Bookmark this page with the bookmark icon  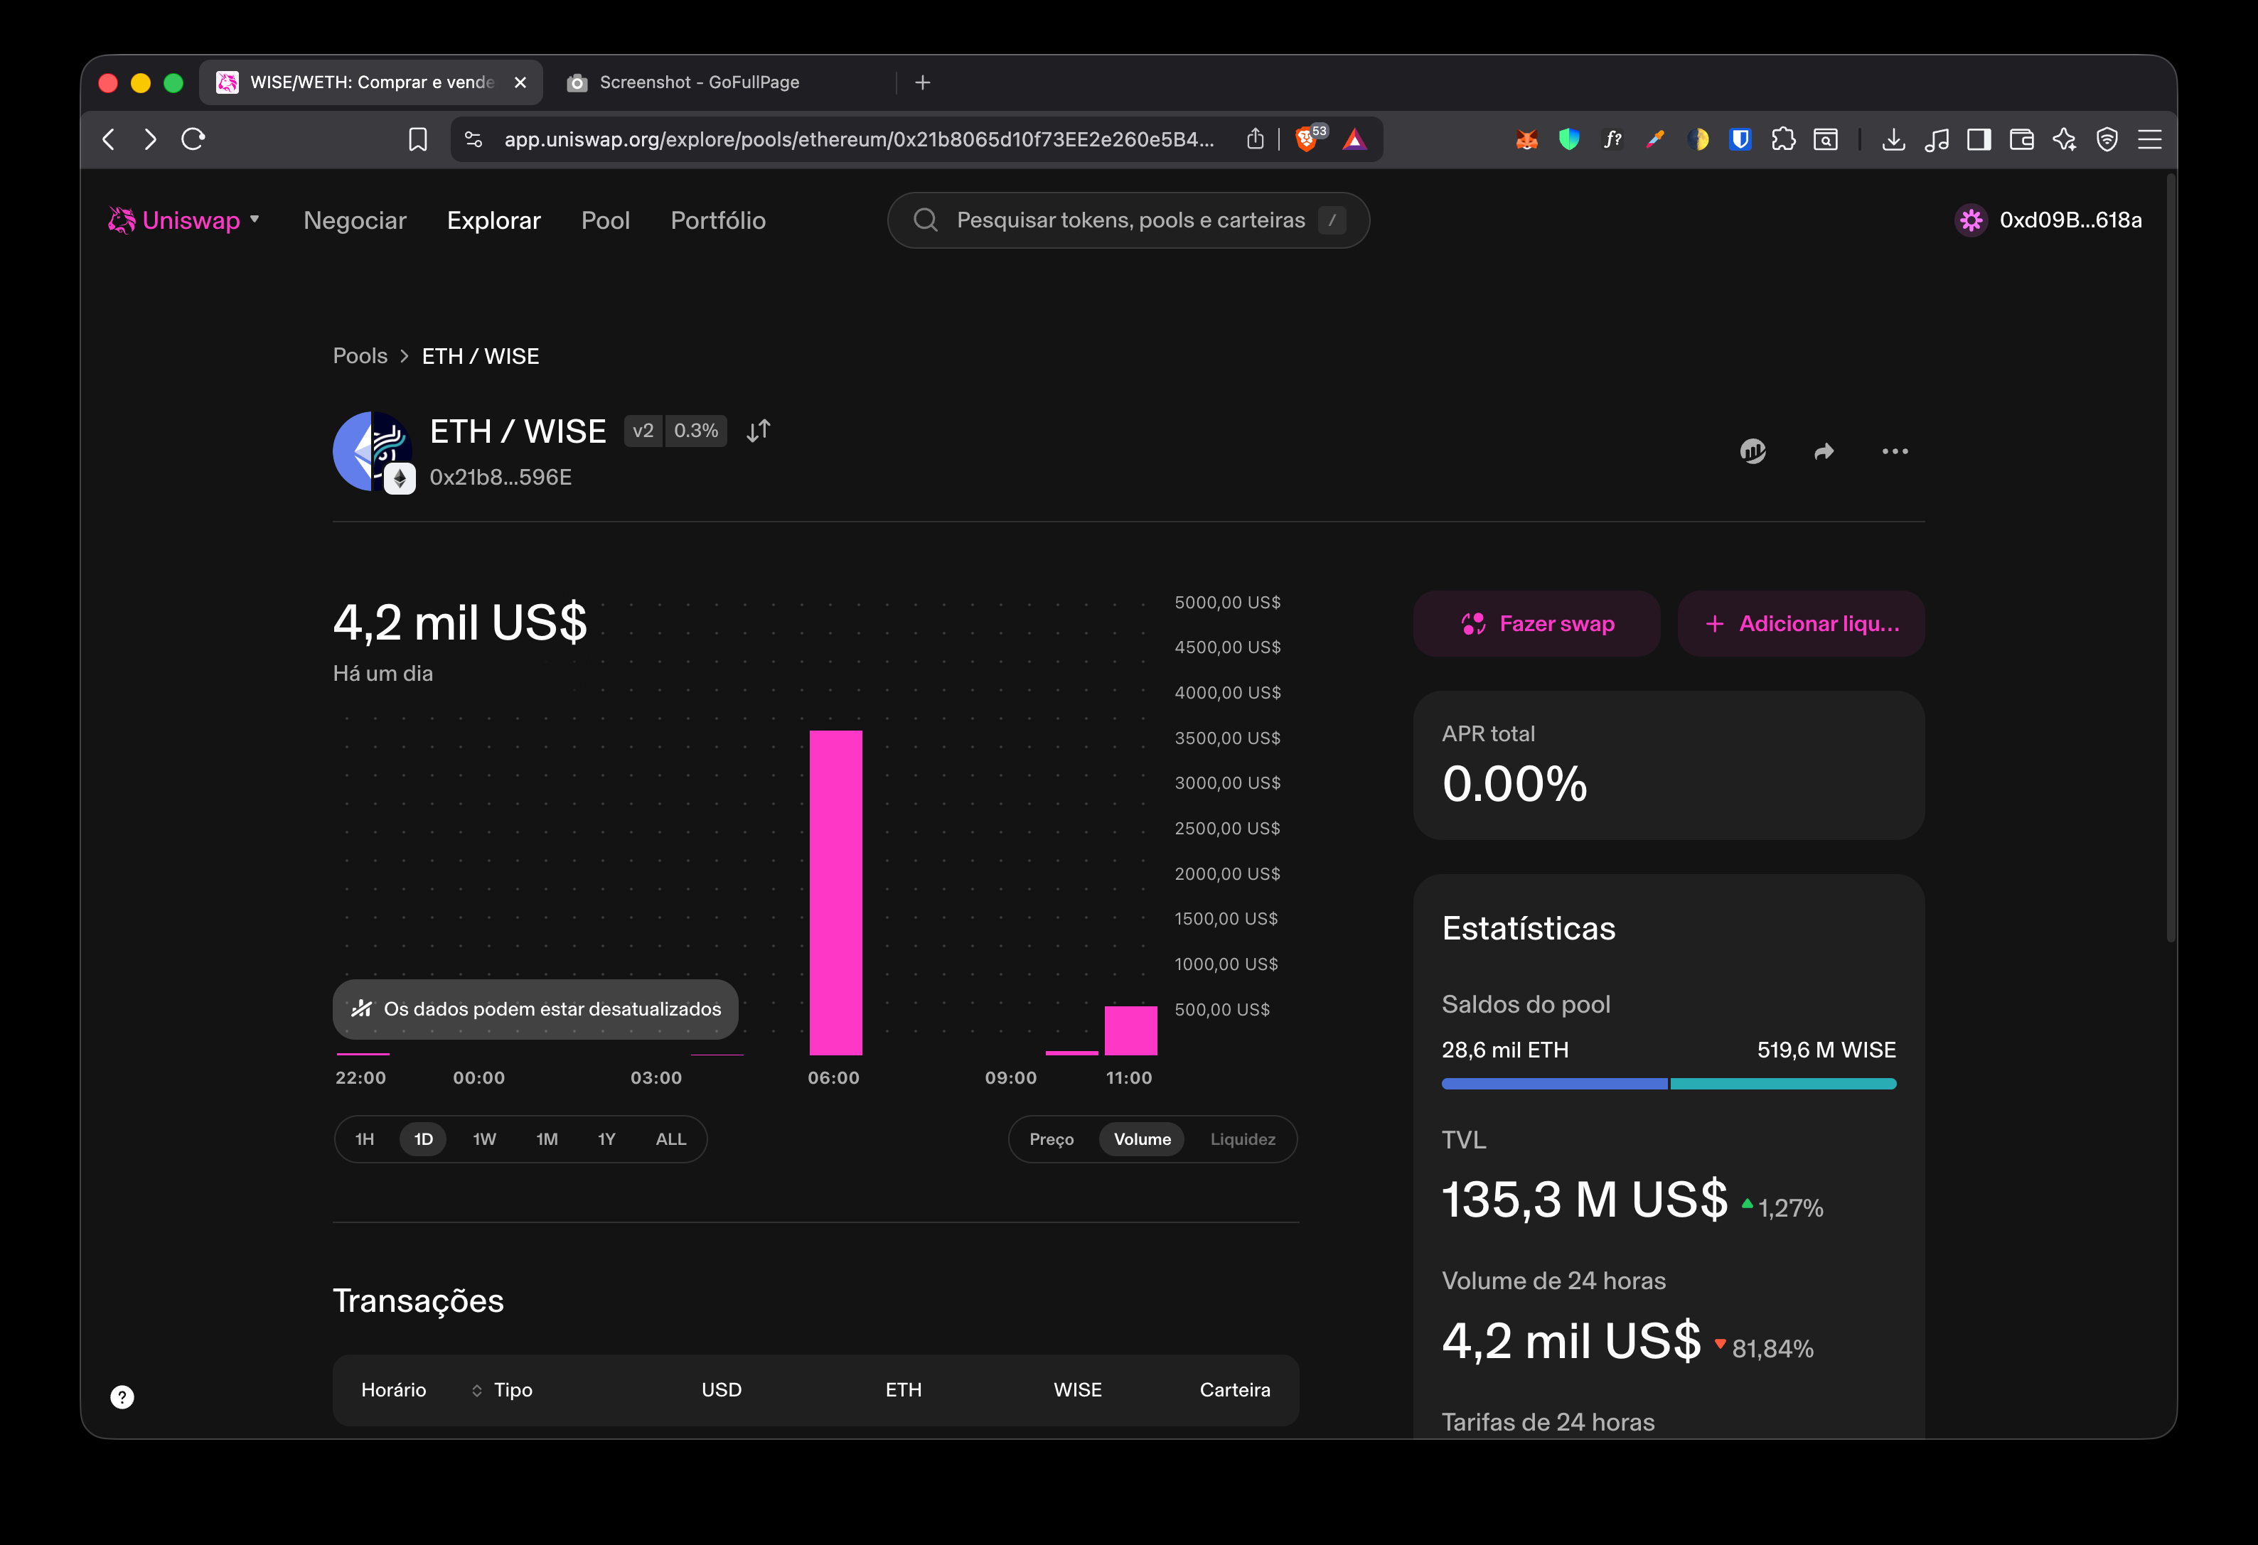418,140
